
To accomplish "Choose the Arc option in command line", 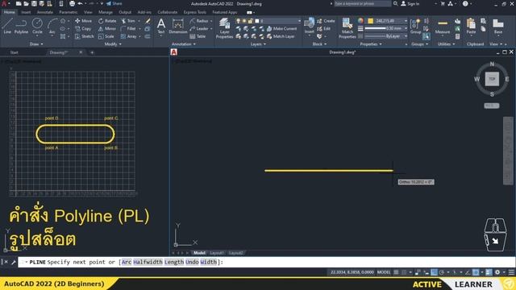I will click(127, 262).
